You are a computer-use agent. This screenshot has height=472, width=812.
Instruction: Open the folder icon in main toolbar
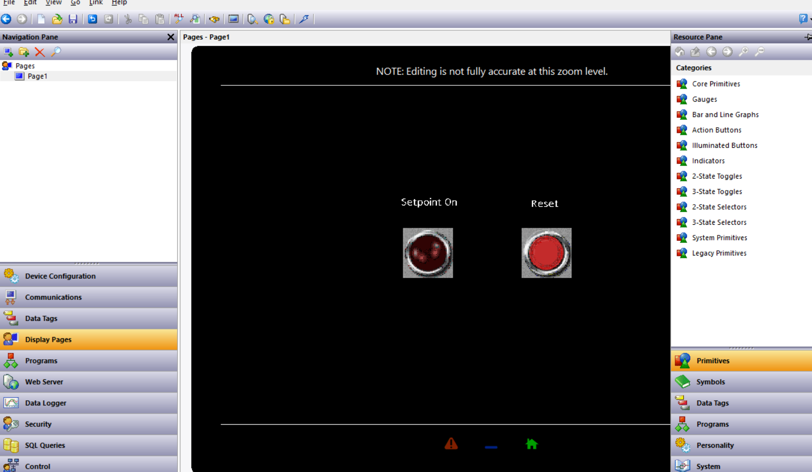[57, 19]
